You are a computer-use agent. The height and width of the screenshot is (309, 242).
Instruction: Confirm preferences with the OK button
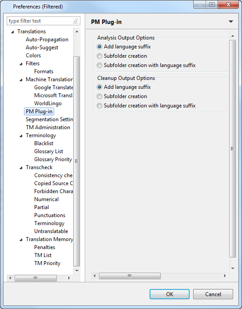(170, 294)
